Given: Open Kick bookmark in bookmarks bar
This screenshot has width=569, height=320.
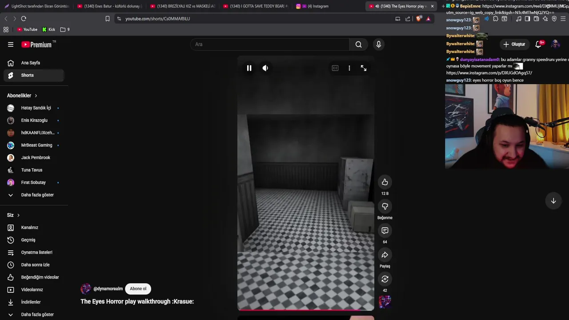Looking at the screenshot, I should [x=48, y=29].
